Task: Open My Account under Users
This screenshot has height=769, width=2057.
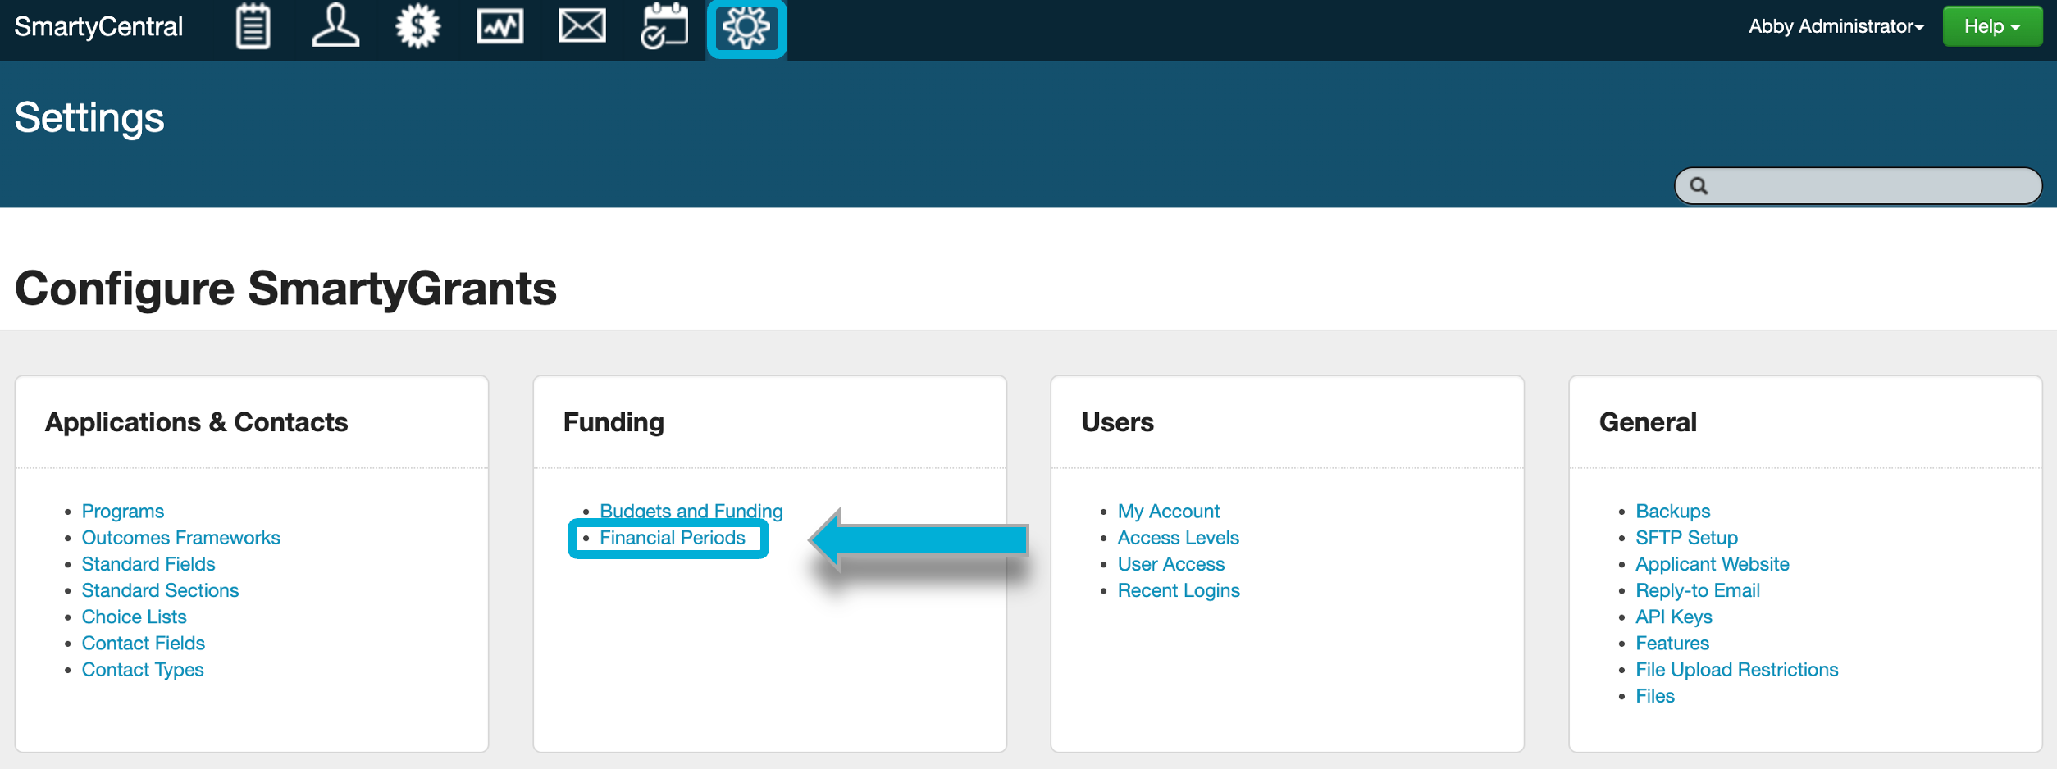Action: click(x=1169, y=512)
